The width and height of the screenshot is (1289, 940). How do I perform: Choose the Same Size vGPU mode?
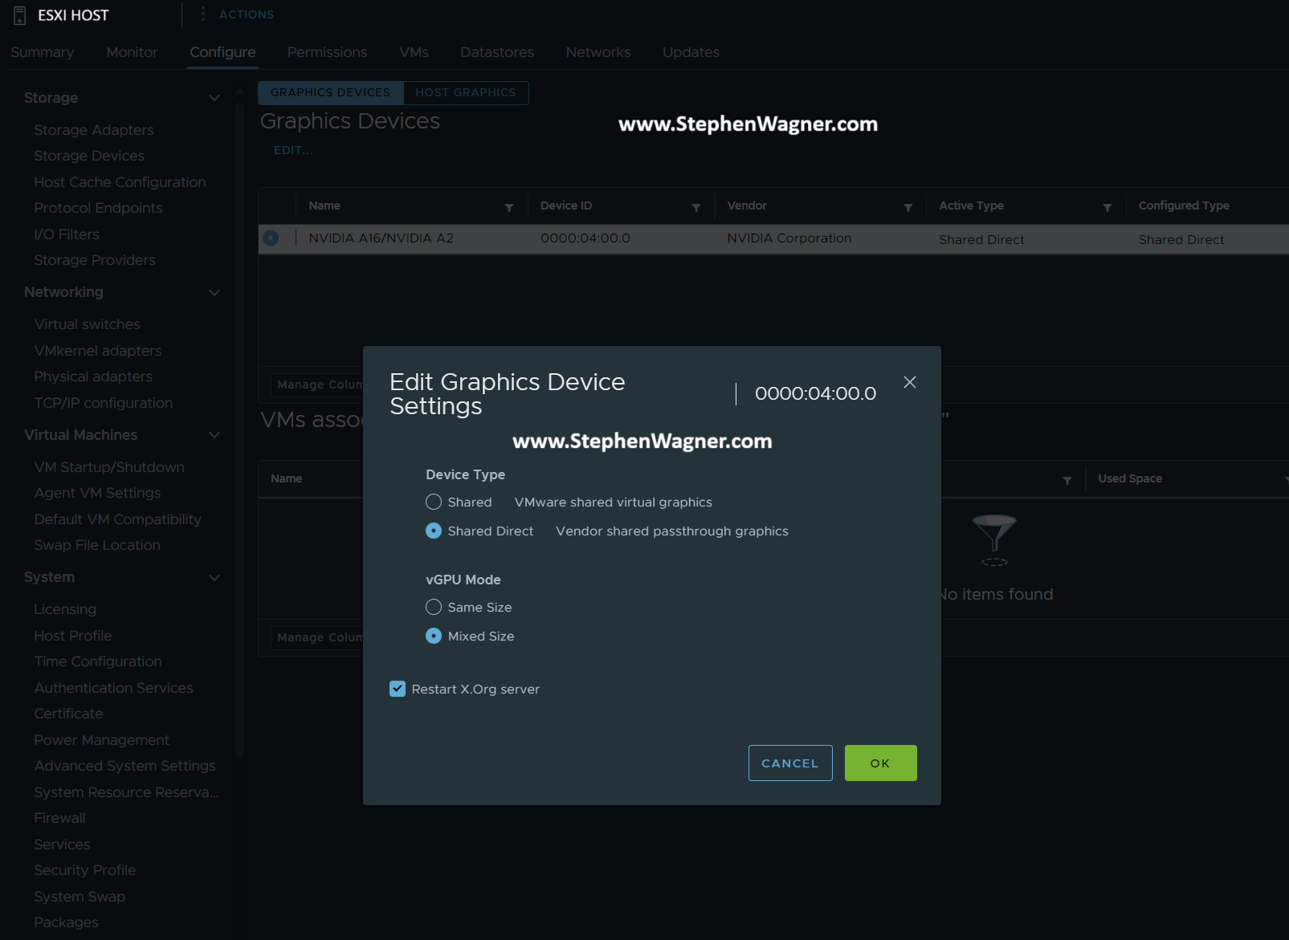coord(434,607)
